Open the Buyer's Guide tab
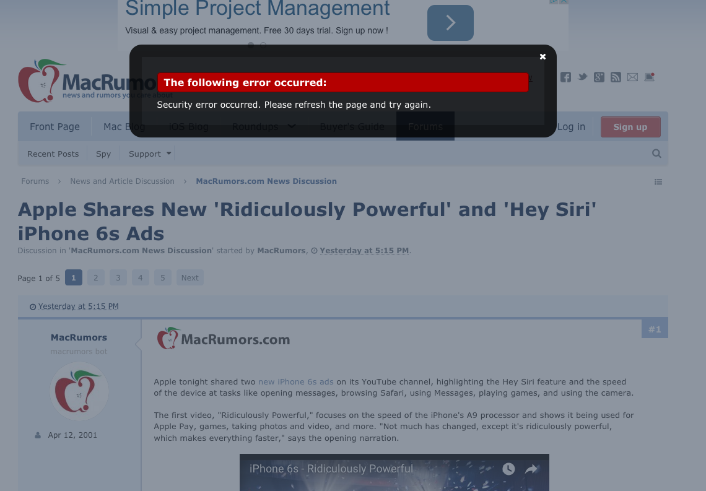The image size is (706, 491). coord(352,127)
